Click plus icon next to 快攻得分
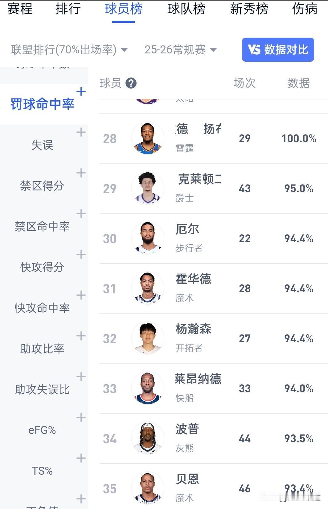 click(81, 254)
